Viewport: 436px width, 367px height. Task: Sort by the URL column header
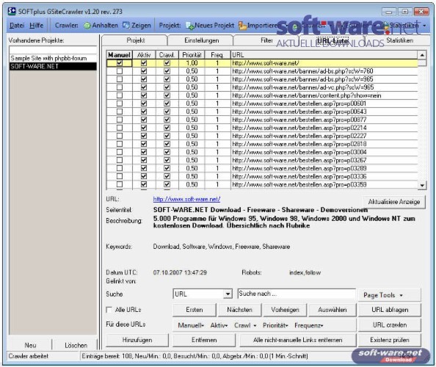pyautogui.click(x=324, y=55)
